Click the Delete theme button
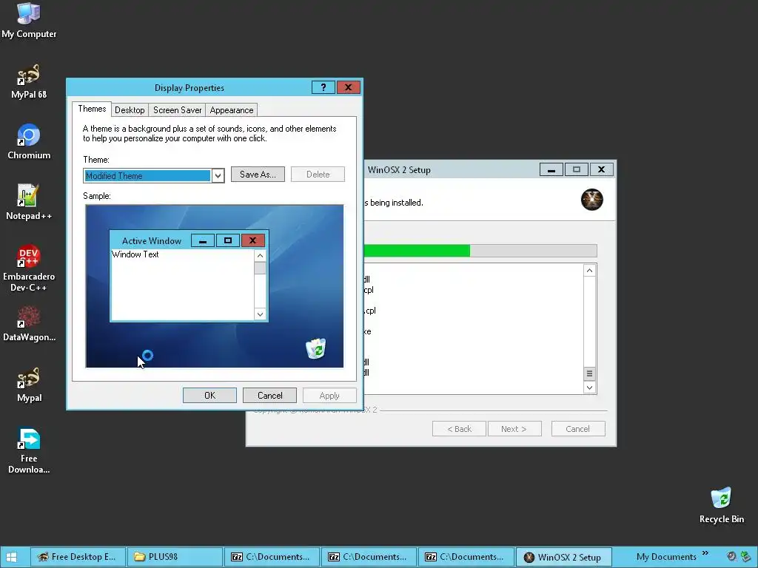 (318, 175)
